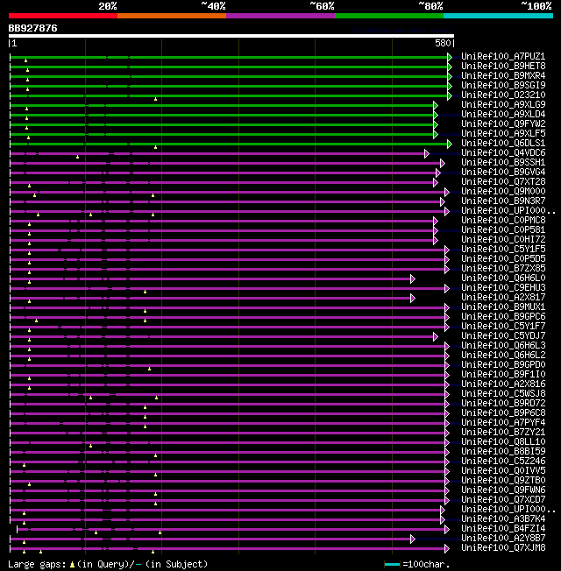
Task: Select the UniRef100_Q6H6L0 label
Action: (503, 278)
